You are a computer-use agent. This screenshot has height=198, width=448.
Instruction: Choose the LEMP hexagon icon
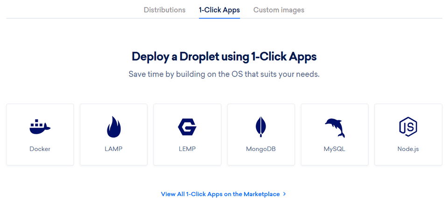pyautogui.click(x=187, y=127)
